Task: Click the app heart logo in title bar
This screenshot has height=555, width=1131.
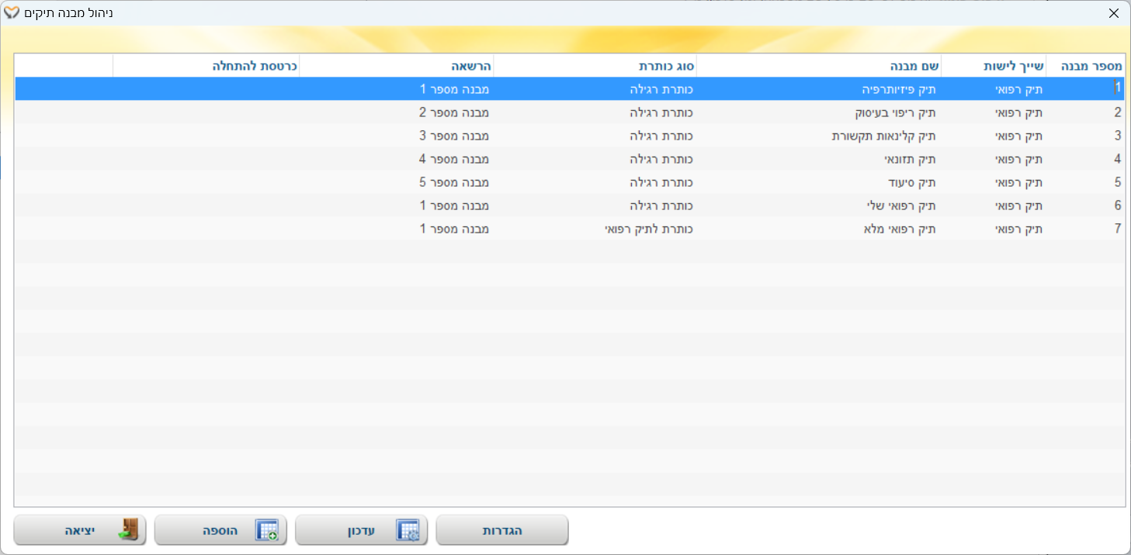Action: coord(12,13)
